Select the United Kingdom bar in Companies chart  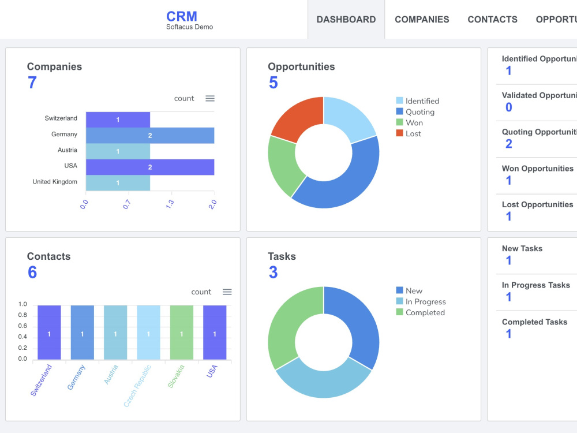(x=118, y=183)
